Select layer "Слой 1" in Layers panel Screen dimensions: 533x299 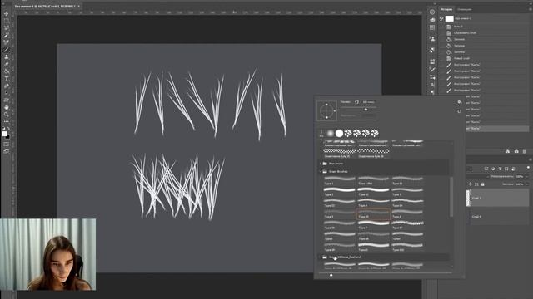coord(497,198)
